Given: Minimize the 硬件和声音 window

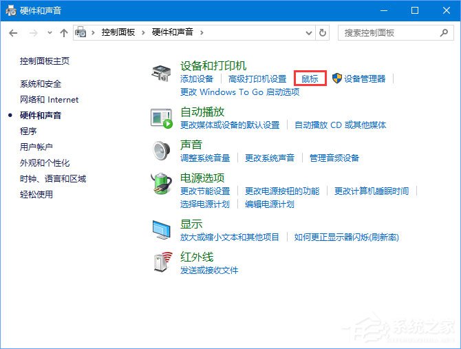Looking at the screenshot, I should pos(384,10).
